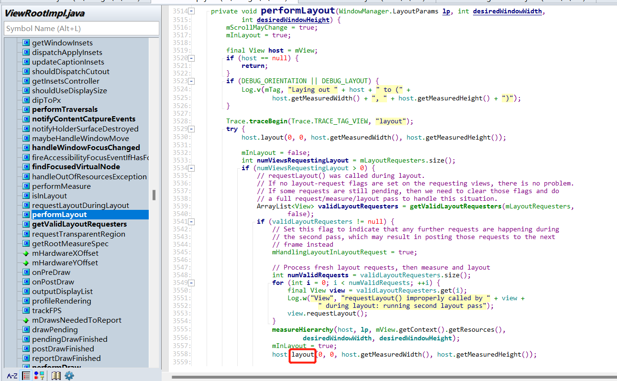Jump to performTraversals in symbol list
The width and height of the screenshot is (617, 381).
tap(65, 109)
